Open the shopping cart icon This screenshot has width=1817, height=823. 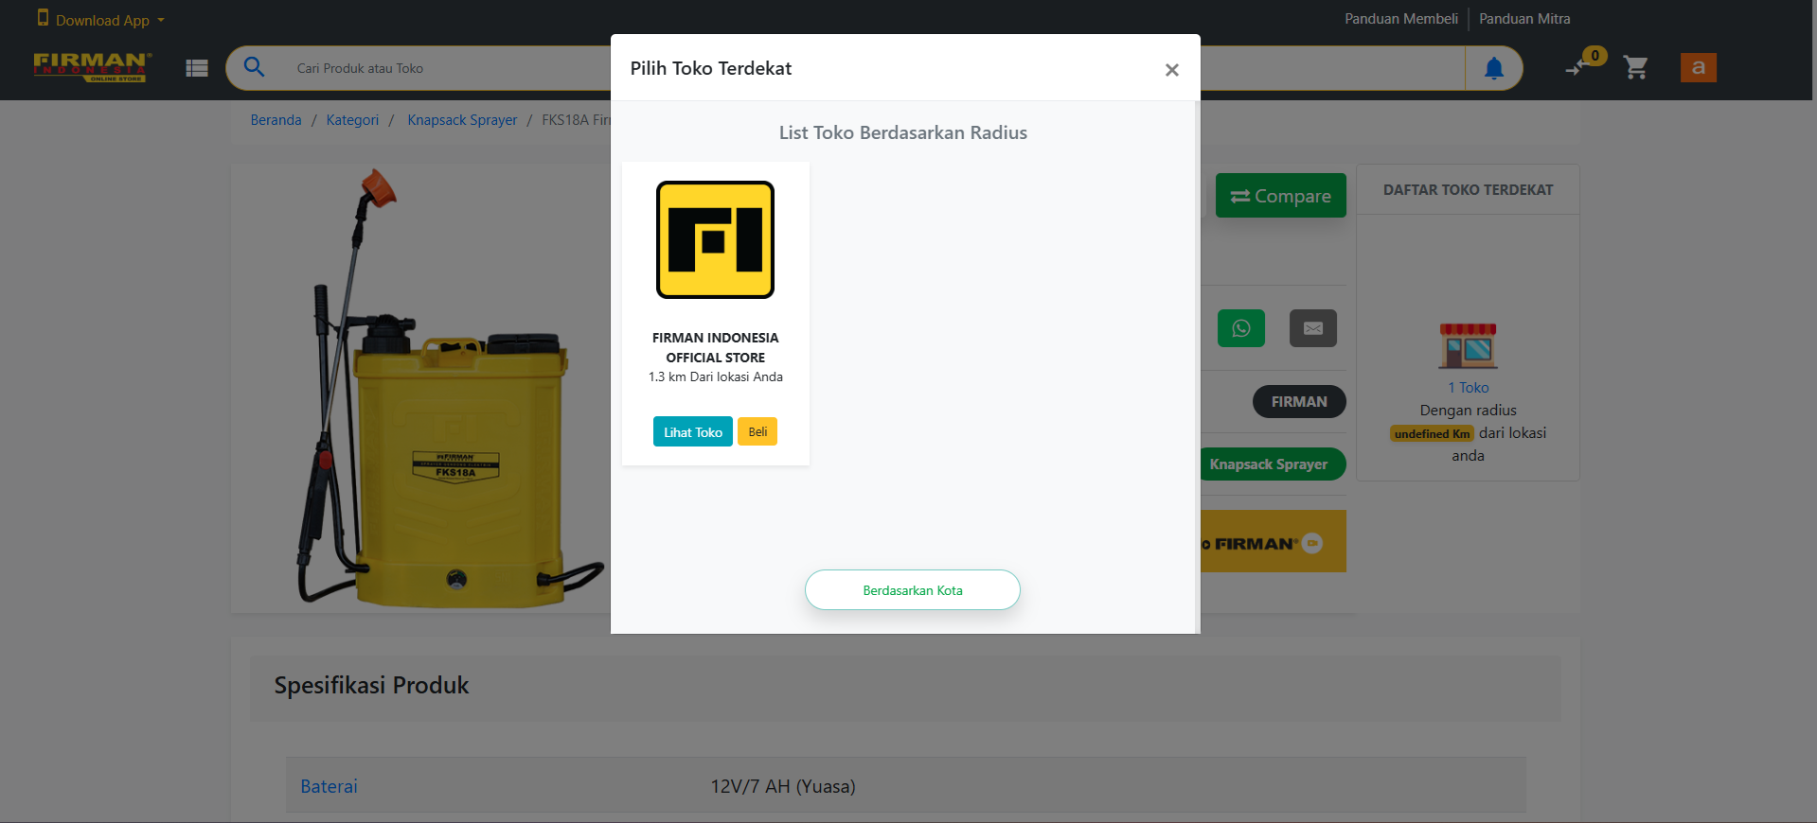click(x=1635, y=67)
